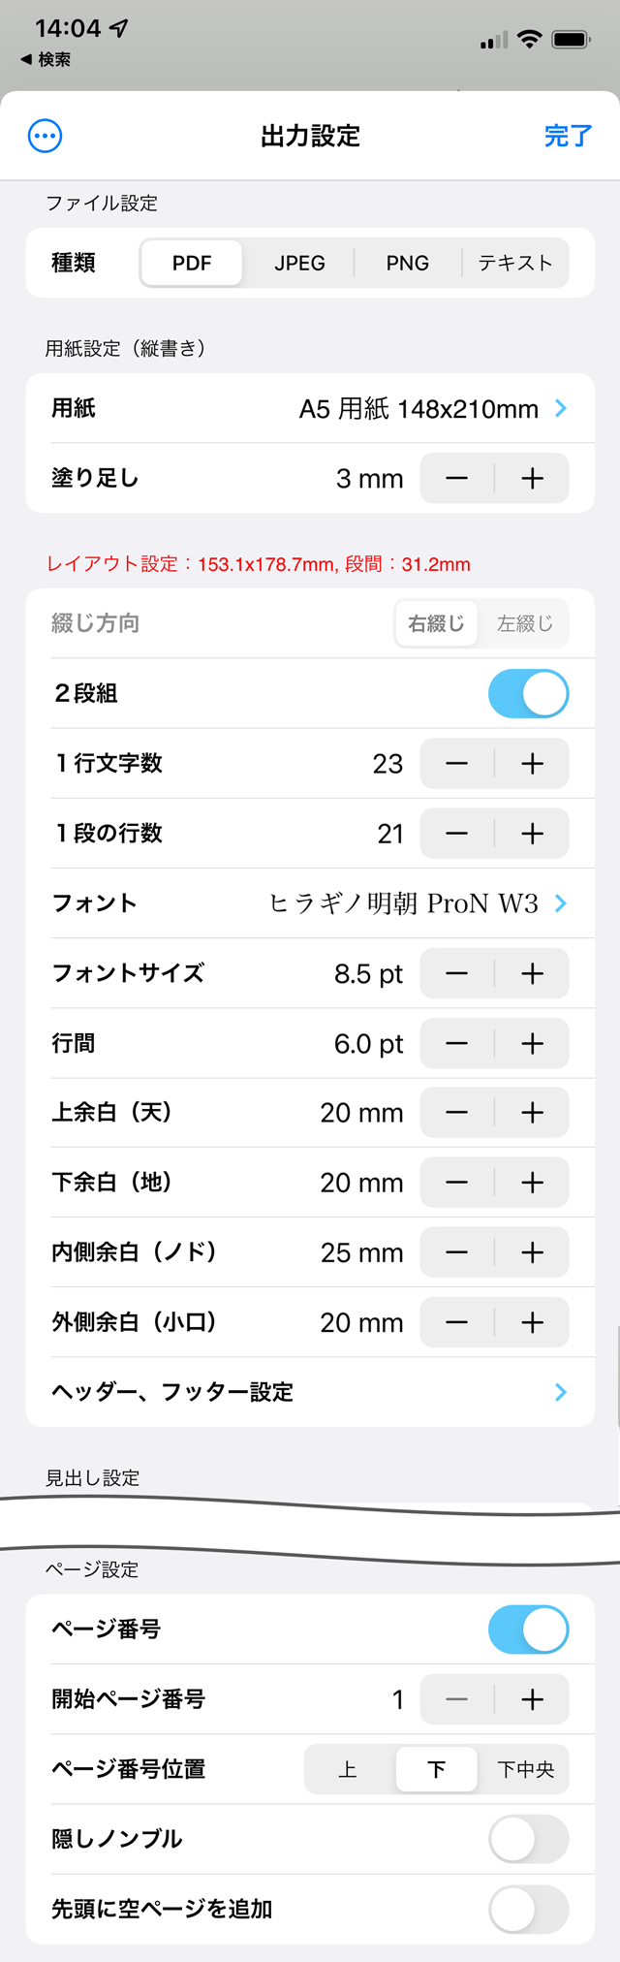Increase 行間 line spacing with plus
The image size is (620, 1962).
click(x=532, y=1043)
